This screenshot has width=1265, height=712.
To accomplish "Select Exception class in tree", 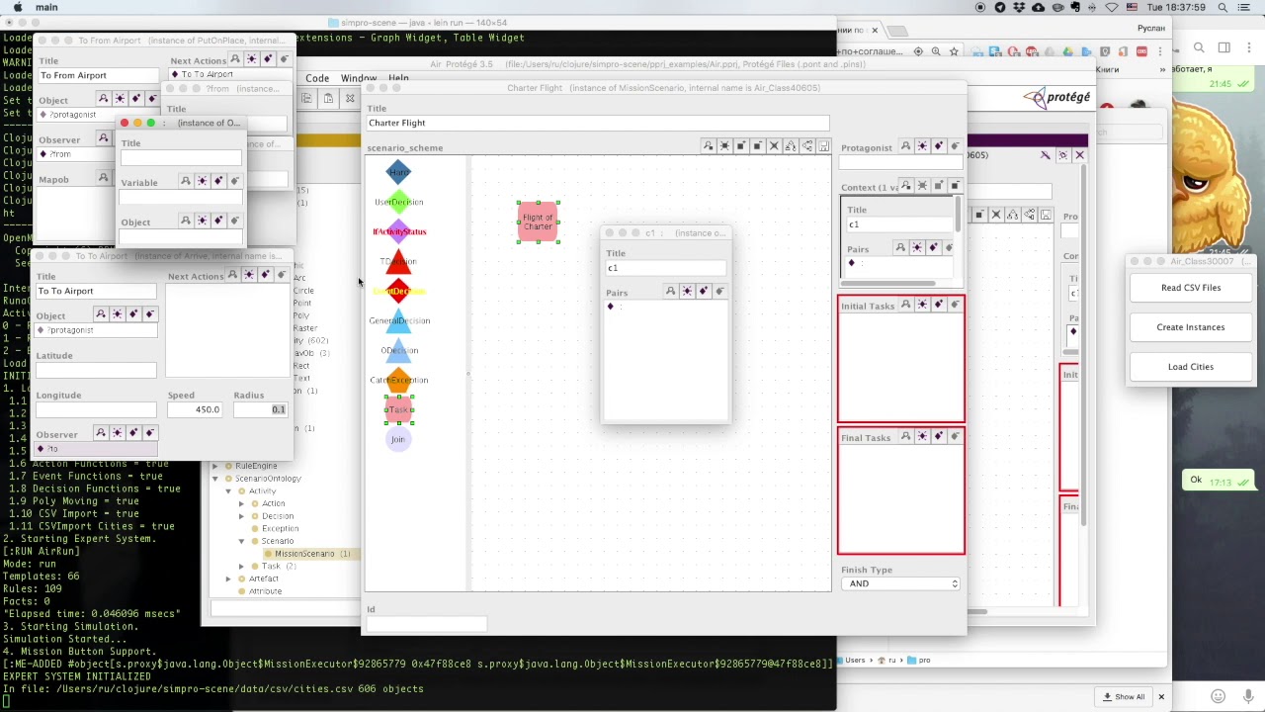I will (280, 529).
